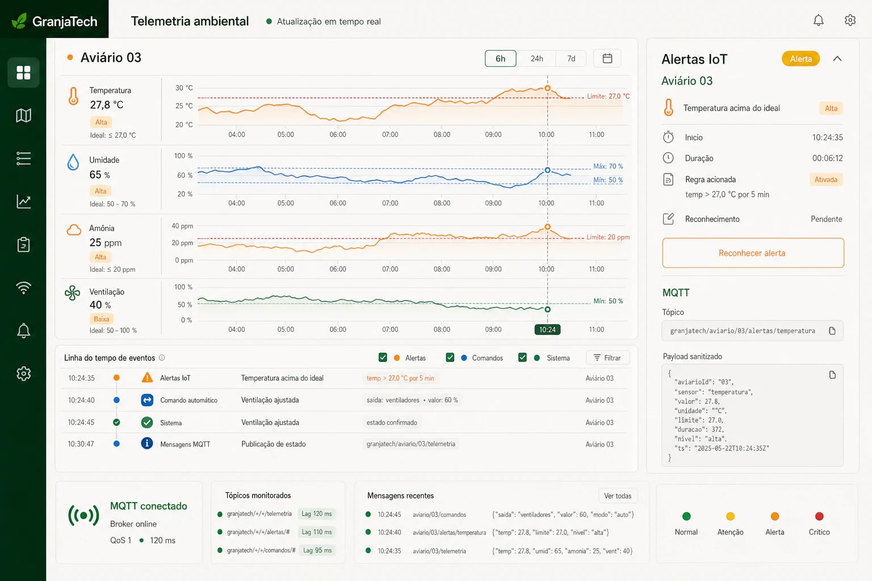Click recent message aviario/03/alertas/temperatura
The width and height of the screenshot is (872, 581).
[x=449, y=533]
